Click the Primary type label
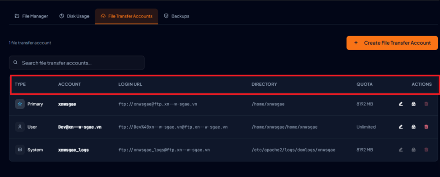Screen dimensions: 440x177 pyautogui.click(x=35, y=104)
